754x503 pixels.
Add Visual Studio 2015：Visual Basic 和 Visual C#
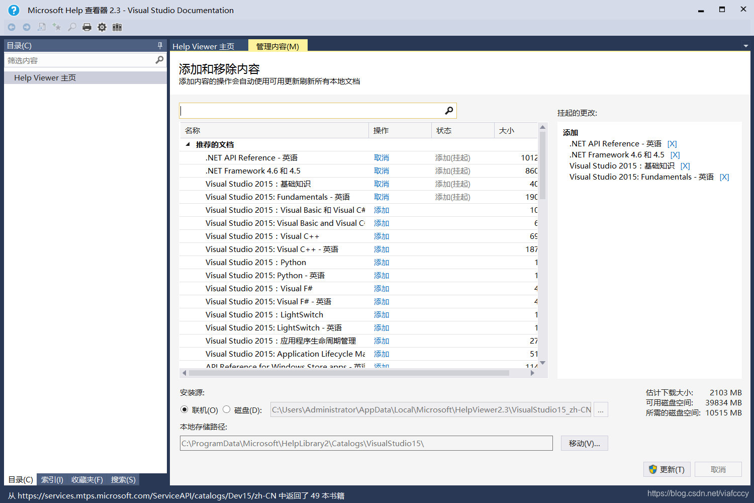point(382,210)
